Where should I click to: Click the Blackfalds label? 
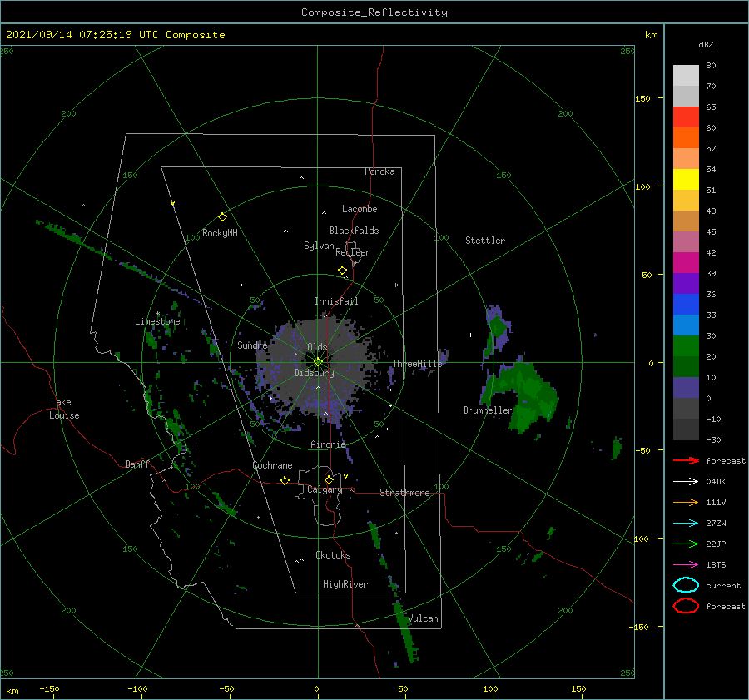(x=354, y=231)
